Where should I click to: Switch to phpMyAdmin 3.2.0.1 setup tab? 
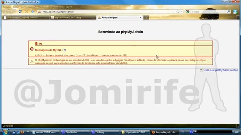tap(73, 18)
